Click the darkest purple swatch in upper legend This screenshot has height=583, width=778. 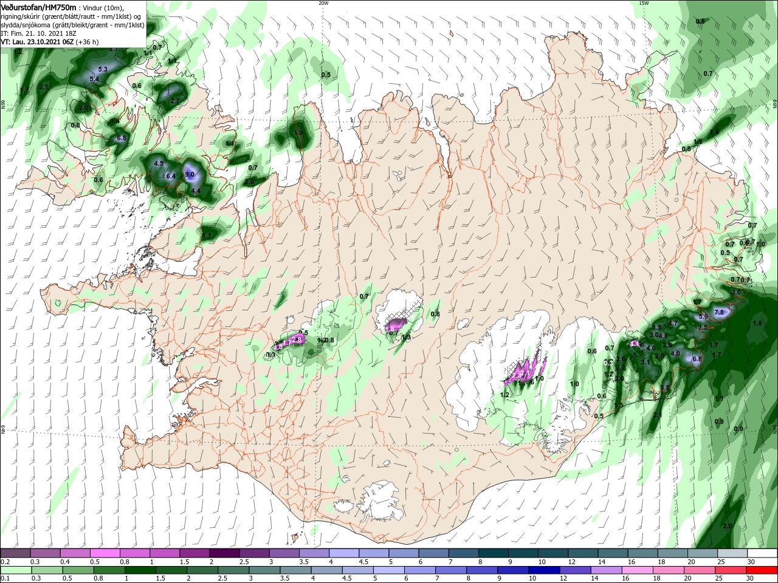click(224, 553)
